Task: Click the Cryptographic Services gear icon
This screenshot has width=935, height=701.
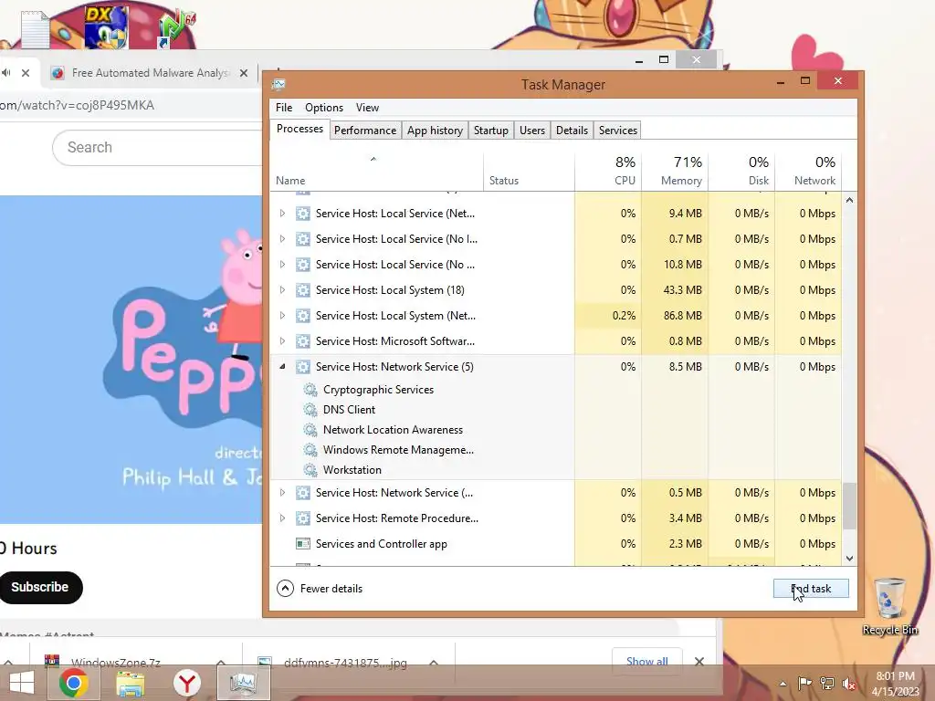Action: pos(310,390)
